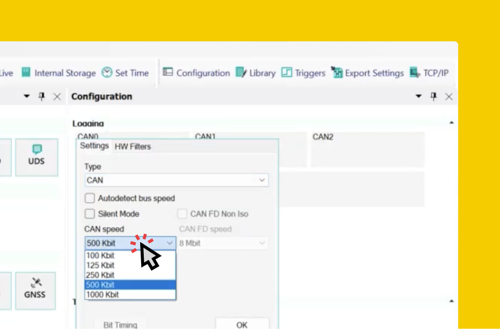Open the Library toolbar icon
This screenshot has width=500, height=329.
[x=241, y=72]
